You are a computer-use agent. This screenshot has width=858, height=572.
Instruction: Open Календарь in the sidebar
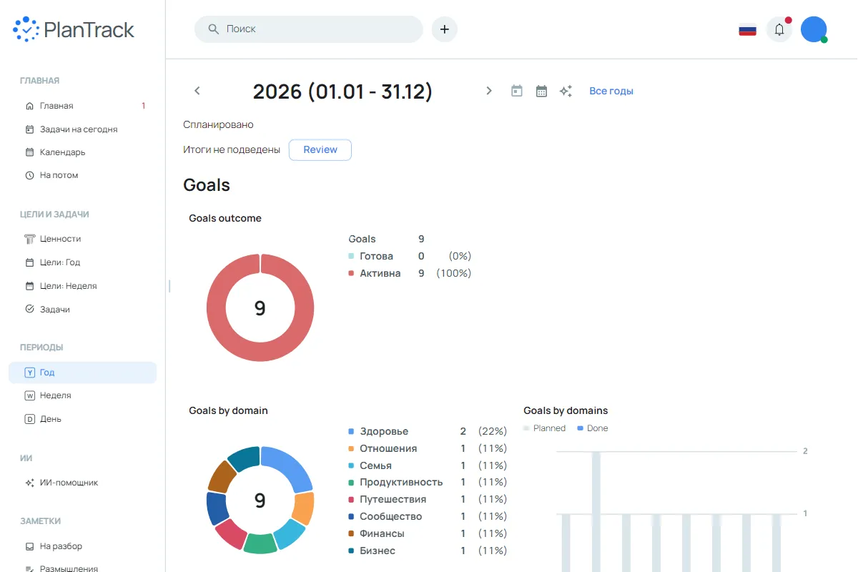coord(82,152)
